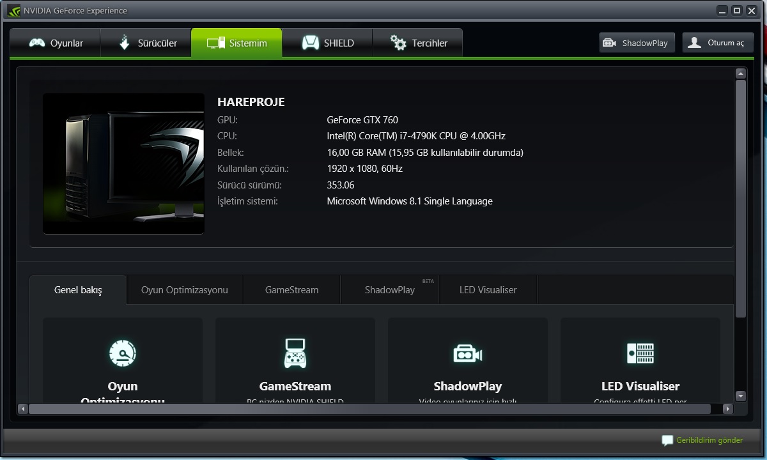This screenshot has height=460, width=767.
Task: Open the Tercihler settings tab
Action: [418, 43]
